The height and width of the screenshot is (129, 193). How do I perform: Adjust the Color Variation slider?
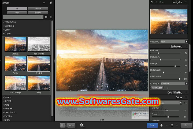pos(179,79)
